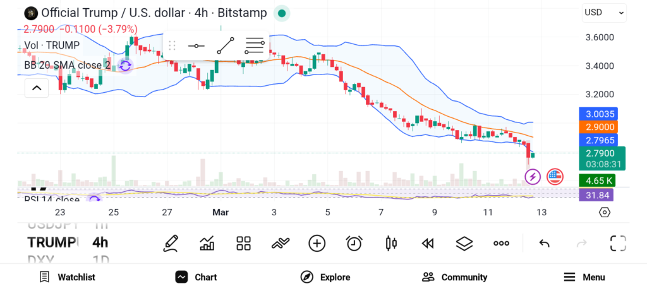Tap the Official Trump coin logo

30,13
